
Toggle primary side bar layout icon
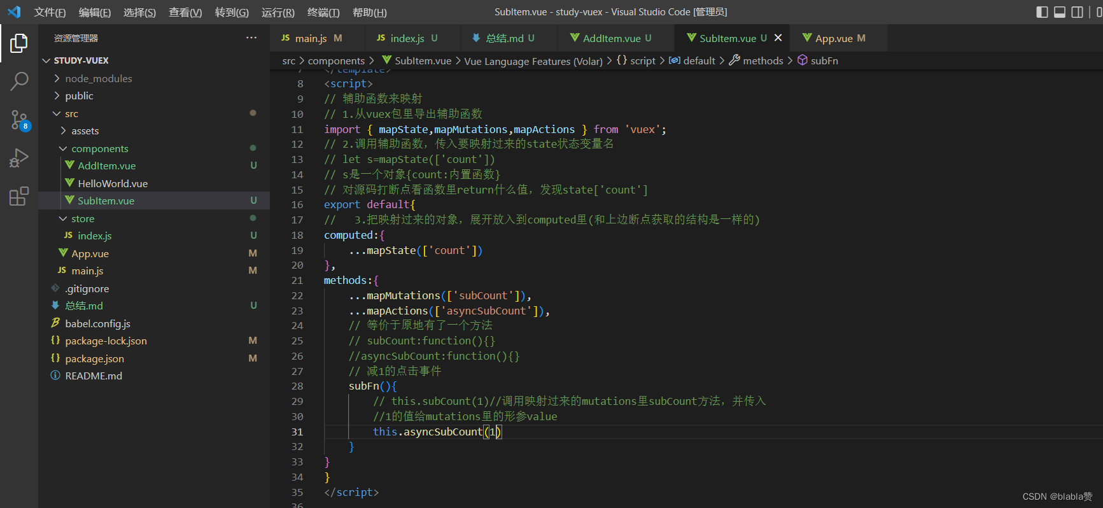tap(1042, 12)
